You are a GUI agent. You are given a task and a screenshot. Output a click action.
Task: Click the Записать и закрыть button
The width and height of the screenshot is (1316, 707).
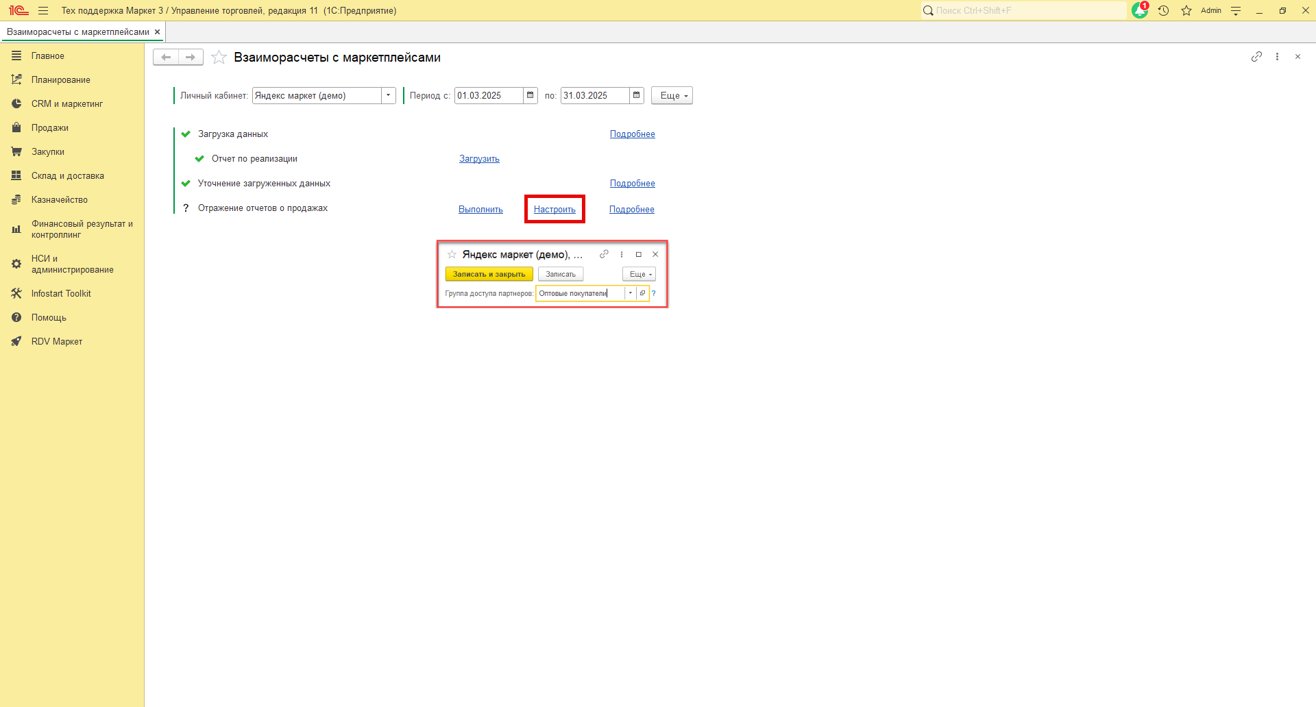[x=489, y=274]
